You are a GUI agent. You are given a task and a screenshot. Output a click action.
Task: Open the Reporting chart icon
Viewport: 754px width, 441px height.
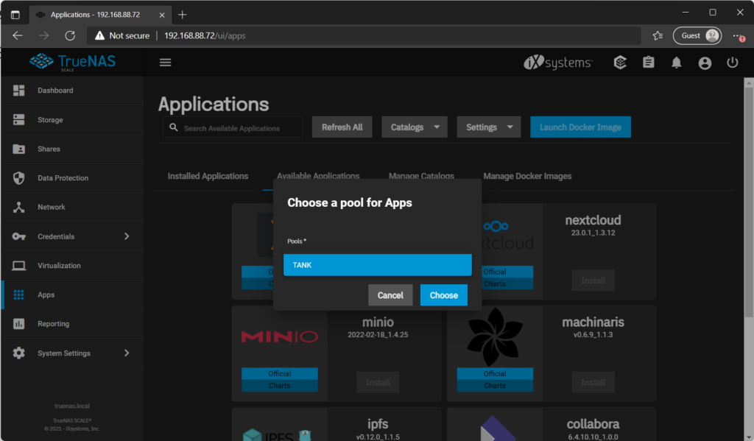(18, 324)
